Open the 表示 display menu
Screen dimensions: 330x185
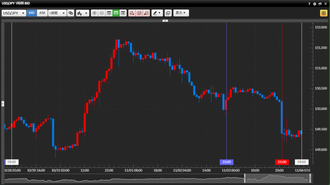[x=181, y=13]
